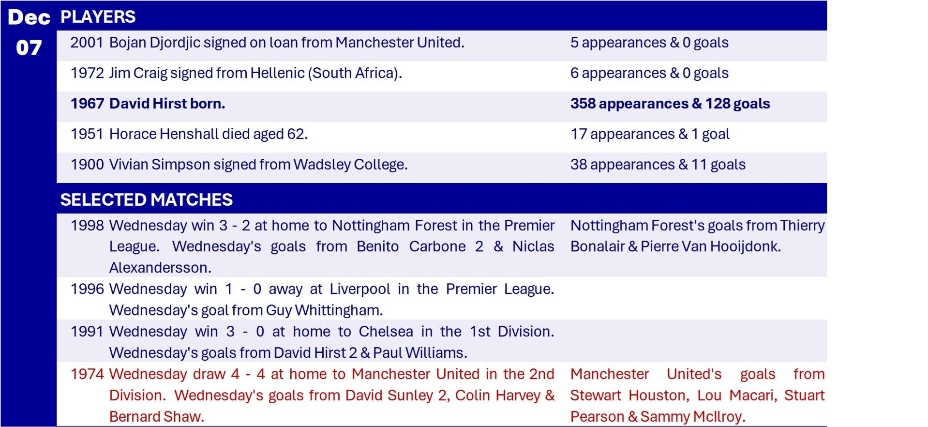
Task: Select the 2001 Bojan Djordjic loan entry
Action: (x=267, y=43)
